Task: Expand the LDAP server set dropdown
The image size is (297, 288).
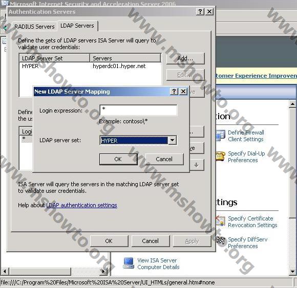Action: (173, 140)
